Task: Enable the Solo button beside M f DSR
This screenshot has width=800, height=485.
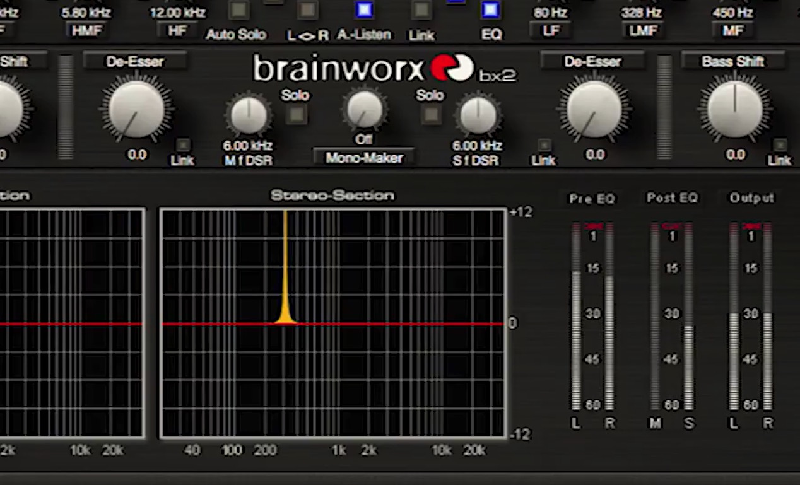Action: click(x=296, y=114)
